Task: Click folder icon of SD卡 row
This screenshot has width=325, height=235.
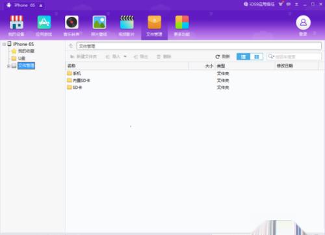Action: (x=70, y=87)
